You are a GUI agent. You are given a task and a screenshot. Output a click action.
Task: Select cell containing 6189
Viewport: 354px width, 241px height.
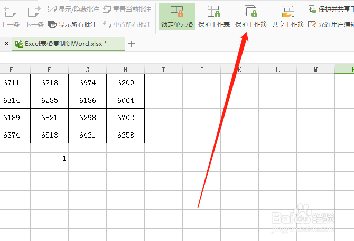[x=15, y=118]
